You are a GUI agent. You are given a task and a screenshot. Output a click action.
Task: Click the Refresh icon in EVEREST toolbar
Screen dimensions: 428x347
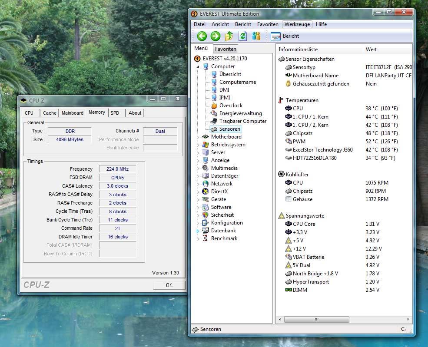tap(242, 36)
